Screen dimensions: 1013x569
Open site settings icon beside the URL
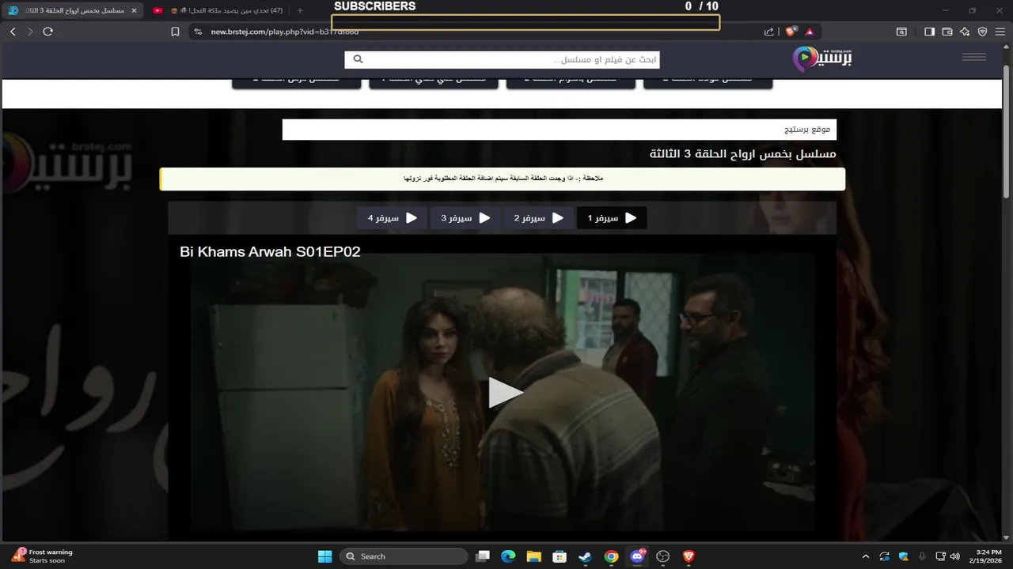coord(198,32)
